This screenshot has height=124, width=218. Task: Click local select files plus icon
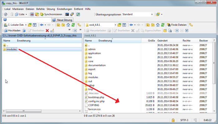pyautogui.click(x=75, y=31)
